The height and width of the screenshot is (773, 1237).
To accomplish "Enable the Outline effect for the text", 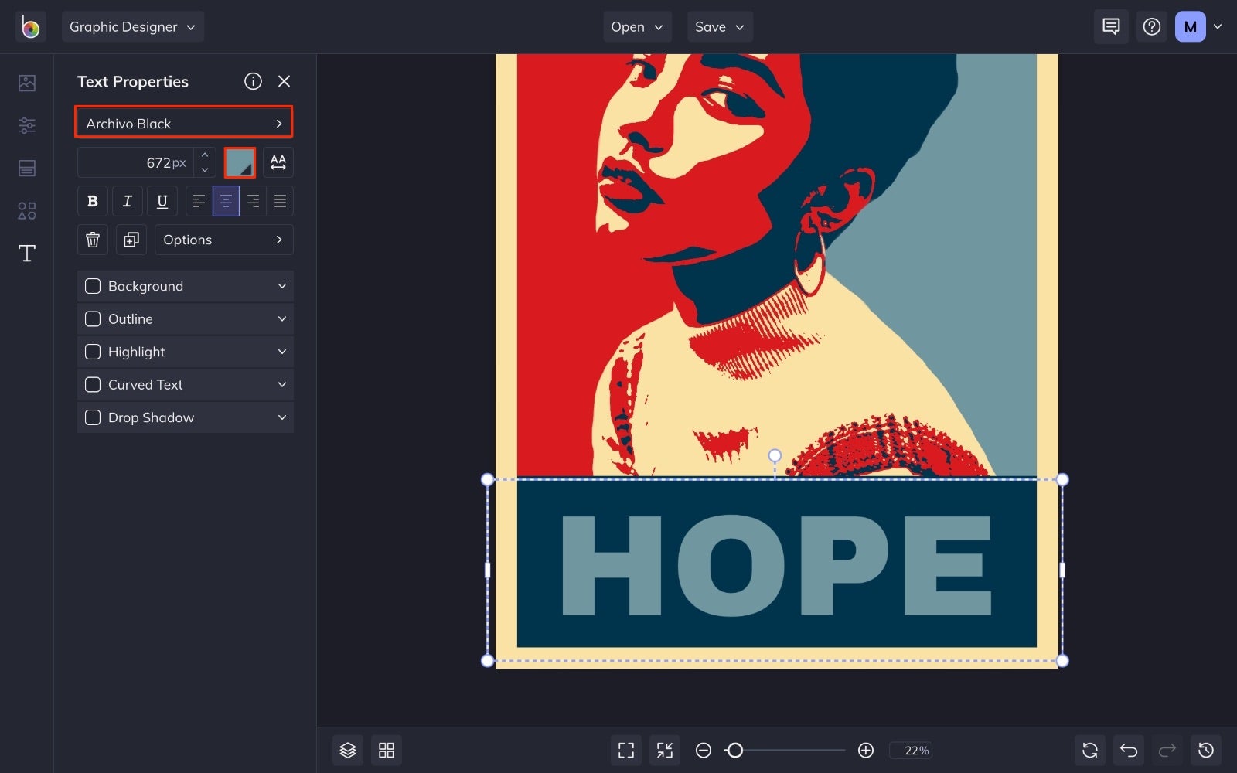I will (92, 318).
